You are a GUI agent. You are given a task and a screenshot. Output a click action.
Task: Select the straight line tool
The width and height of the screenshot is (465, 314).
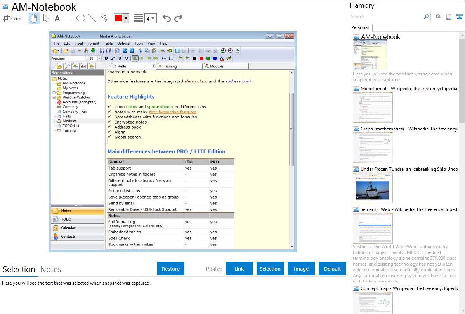click(x=92, y=18)
